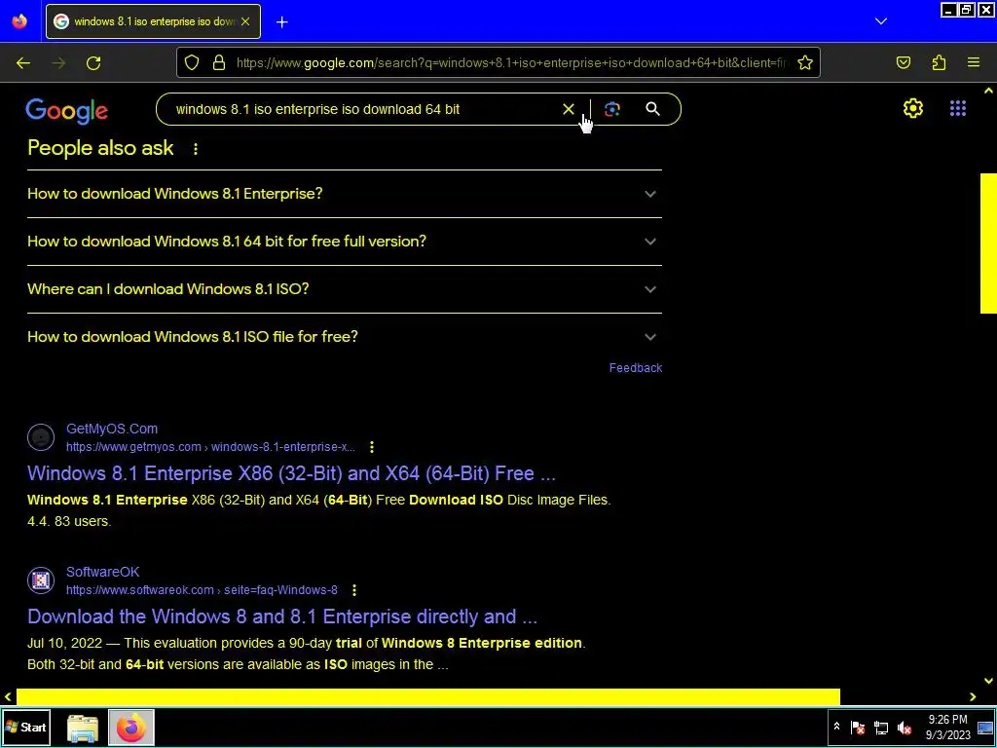
Task: Open the Extensions puzzle icon
Action: tap(939, 62)
